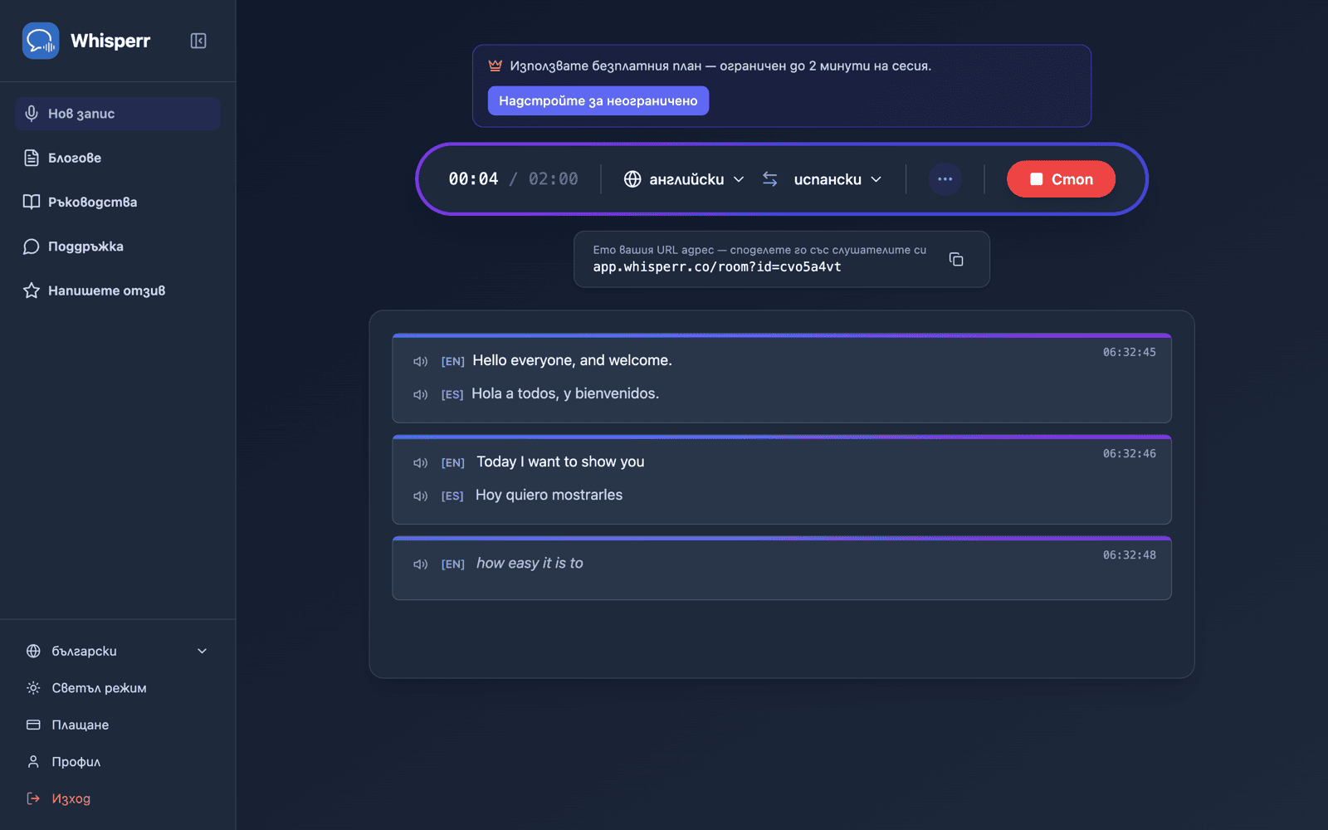Click the chat bubble icon beside Поддръжка
The height and width of the screenshot is (830, 1328).
(32, 247)
